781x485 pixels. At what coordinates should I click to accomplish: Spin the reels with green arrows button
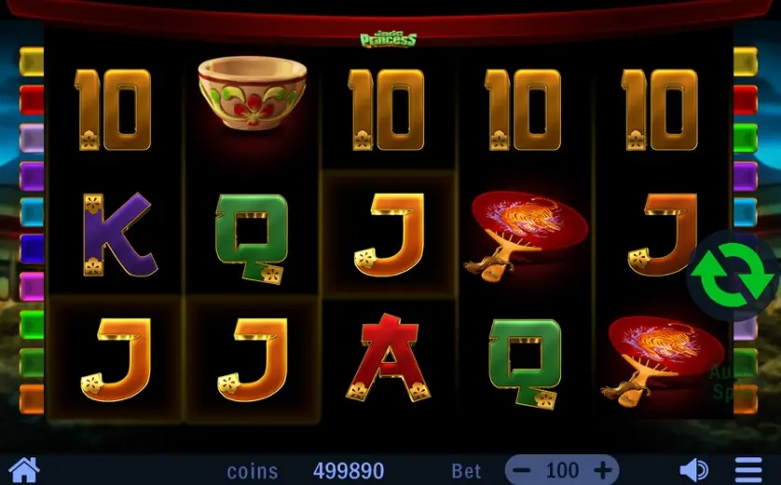tap(733, 275)
